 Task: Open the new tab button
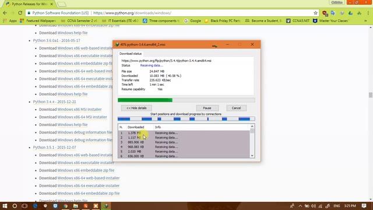point(62,4)
